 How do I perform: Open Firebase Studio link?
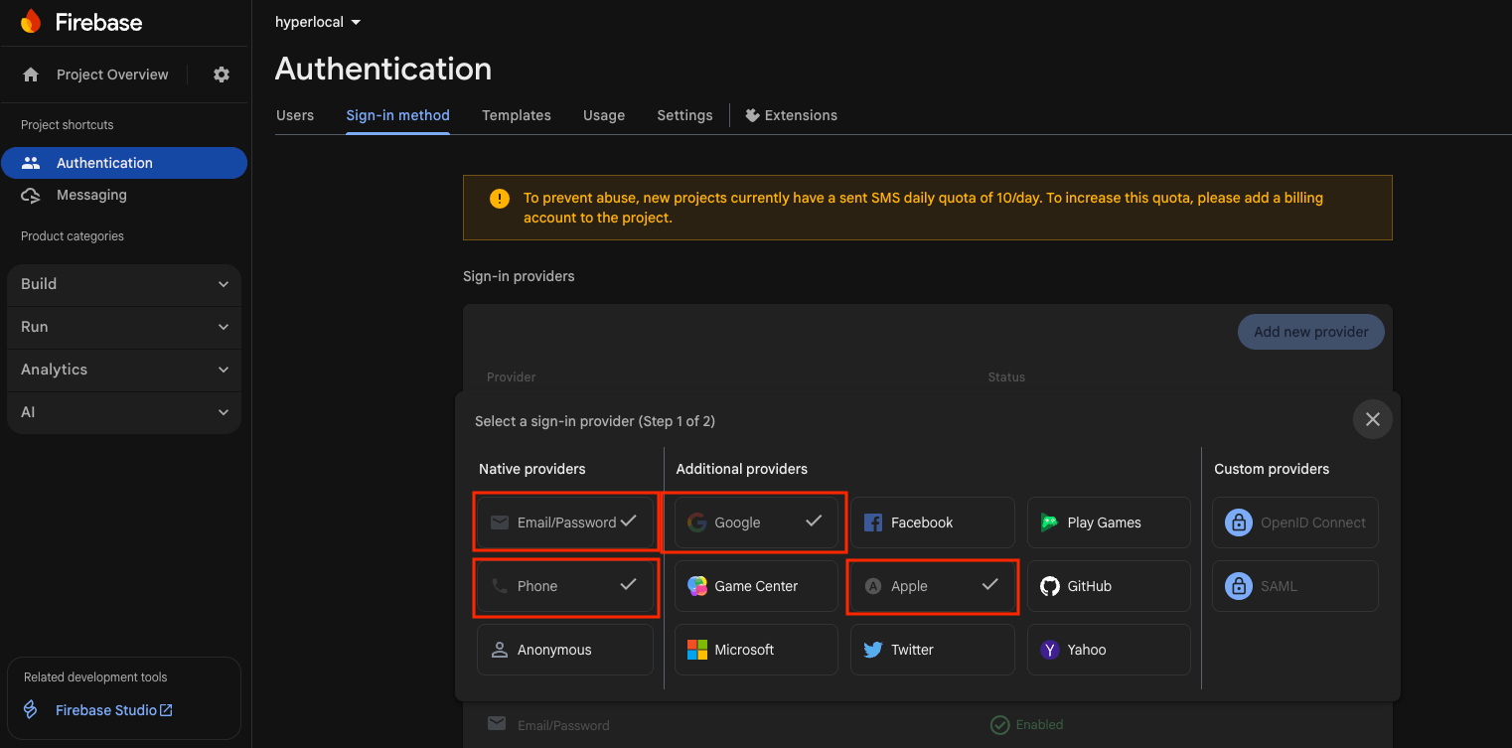click(x=114, y=710)
